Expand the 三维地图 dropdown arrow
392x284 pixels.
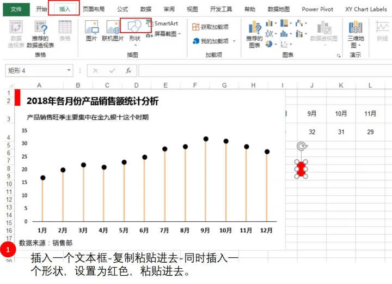coord(359,45)
